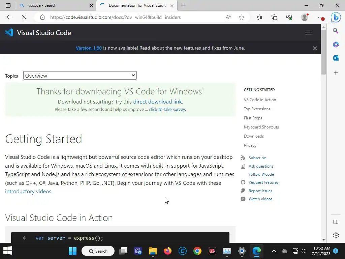Open the Windows 11 Start button in taskbar
The image size is (345, 259).
(x=73, y=251)
